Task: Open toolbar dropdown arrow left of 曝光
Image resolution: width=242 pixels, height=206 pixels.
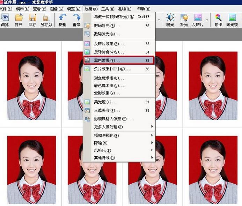Action: [x=159, y=20]
